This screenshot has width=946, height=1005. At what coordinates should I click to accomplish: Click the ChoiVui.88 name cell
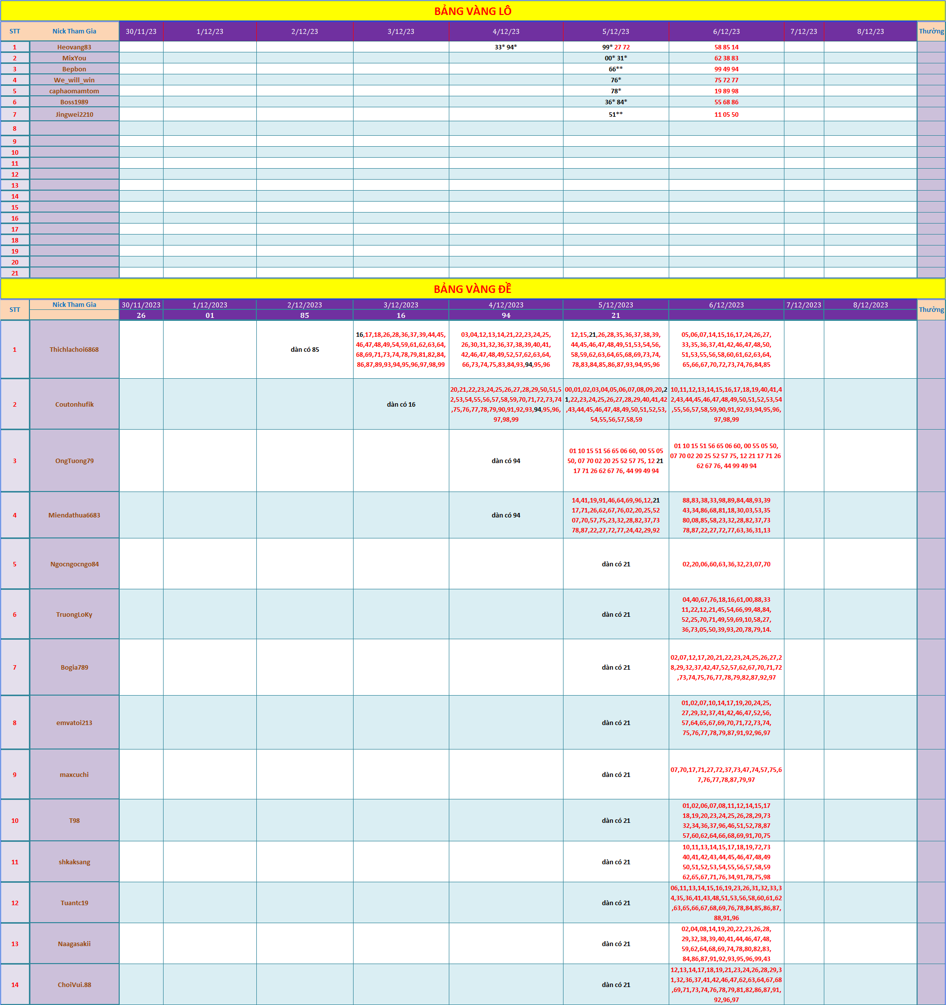pyautogui.click(x=74, y=985)
